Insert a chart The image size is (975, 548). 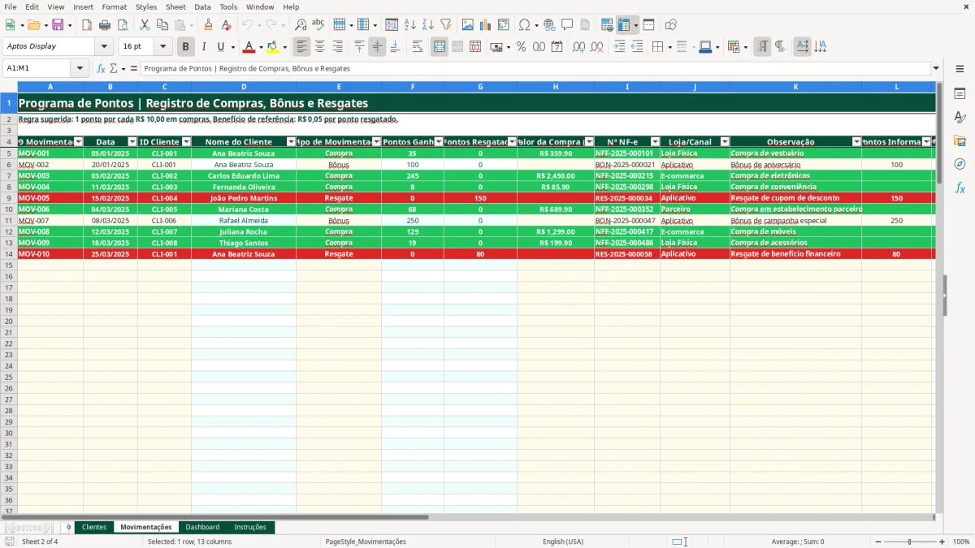486,25
